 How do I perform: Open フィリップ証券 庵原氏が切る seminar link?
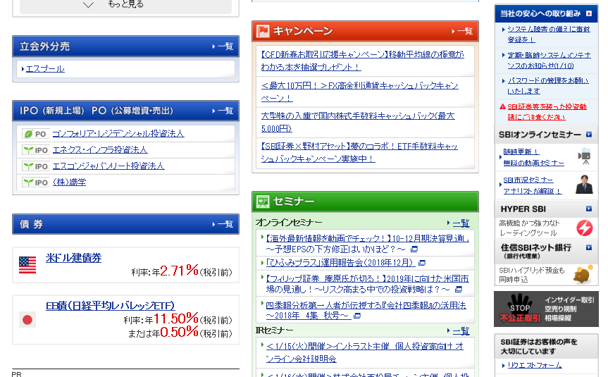[368, 284]
